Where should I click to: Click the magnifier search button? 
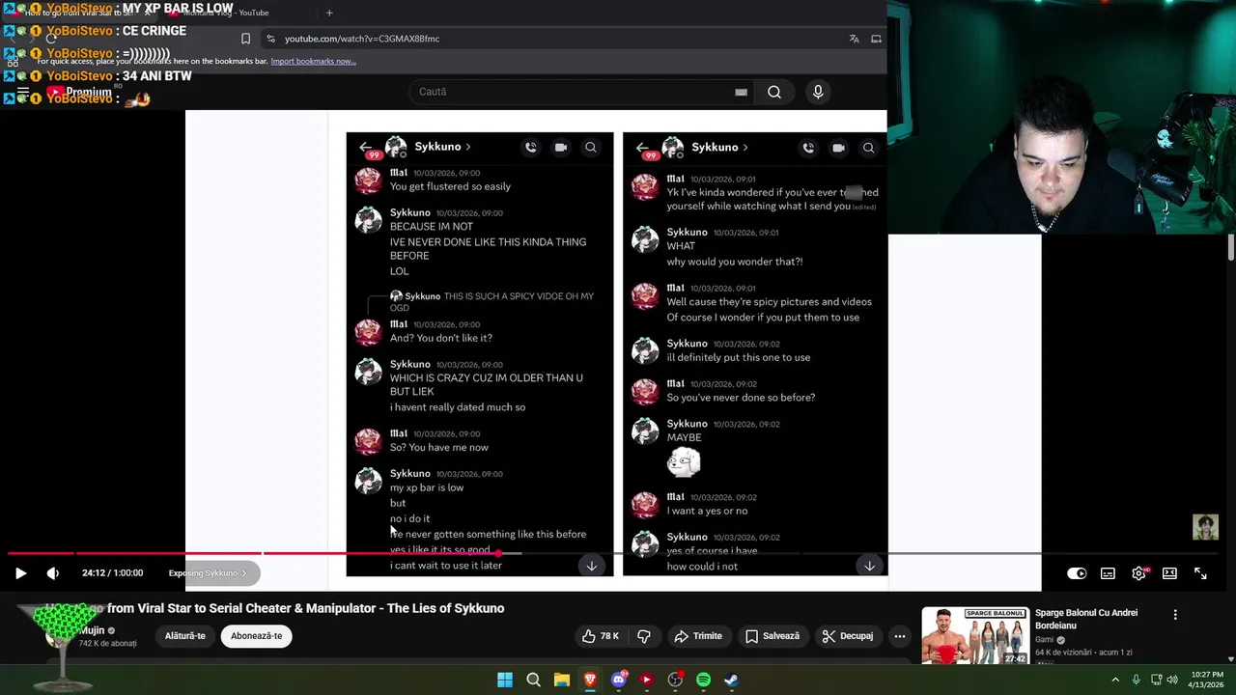tap(774, 92)
